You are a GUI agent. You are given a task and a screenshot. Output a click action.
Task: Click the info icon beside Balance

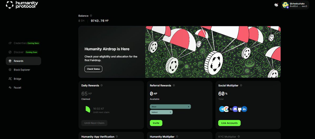[x=91, y=16]
